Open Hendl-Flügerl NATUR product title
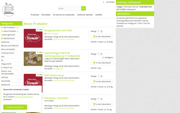 [x=62, y=55]
